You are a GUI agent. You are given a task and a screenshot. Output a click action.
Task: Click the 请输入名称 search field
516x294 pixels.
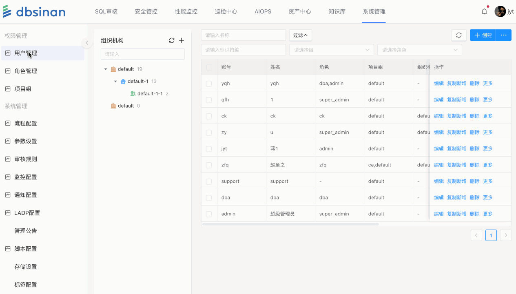coord(243,35)
